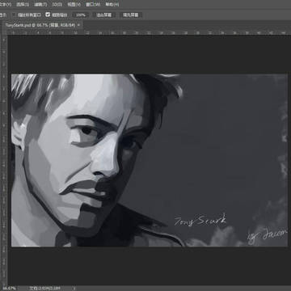Expand the status bar document info arrow
291x291 pixels.
click(74, 289)
